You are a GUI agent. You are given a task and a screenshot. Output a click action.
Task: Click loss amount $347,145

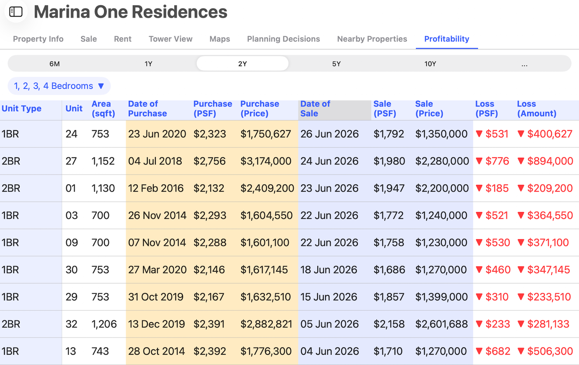click(x=544, y=270)
